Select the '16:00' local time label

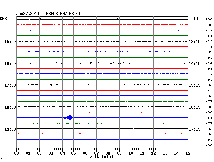coord(10,64)
